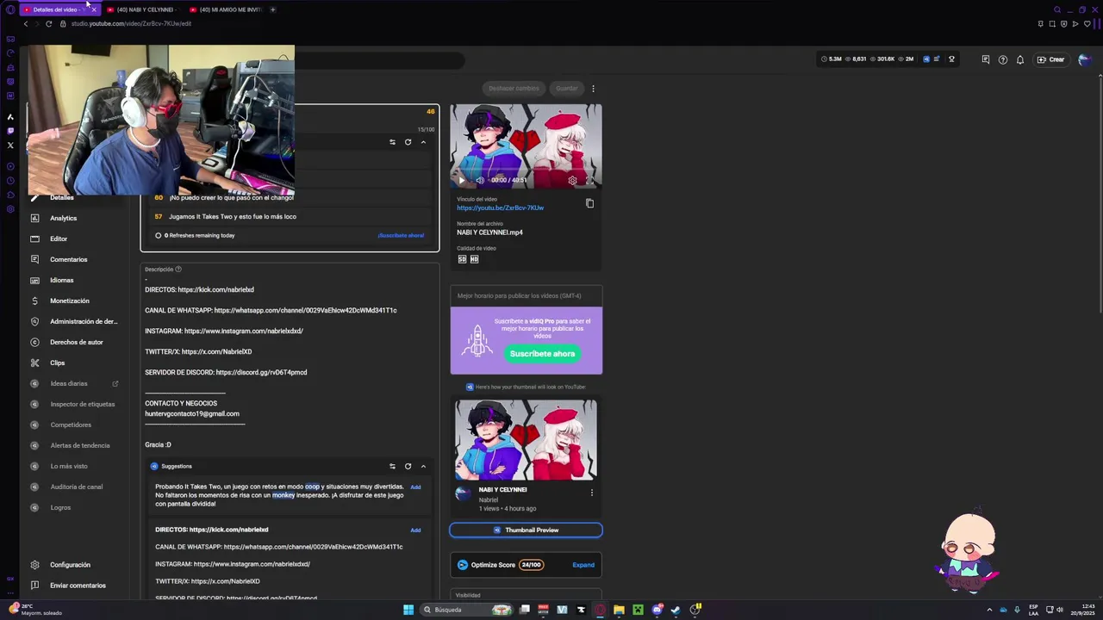The width and height of the screenshot is (1103, 620).
Task: Click into the Descripción text field
Action: click(290, 362)
